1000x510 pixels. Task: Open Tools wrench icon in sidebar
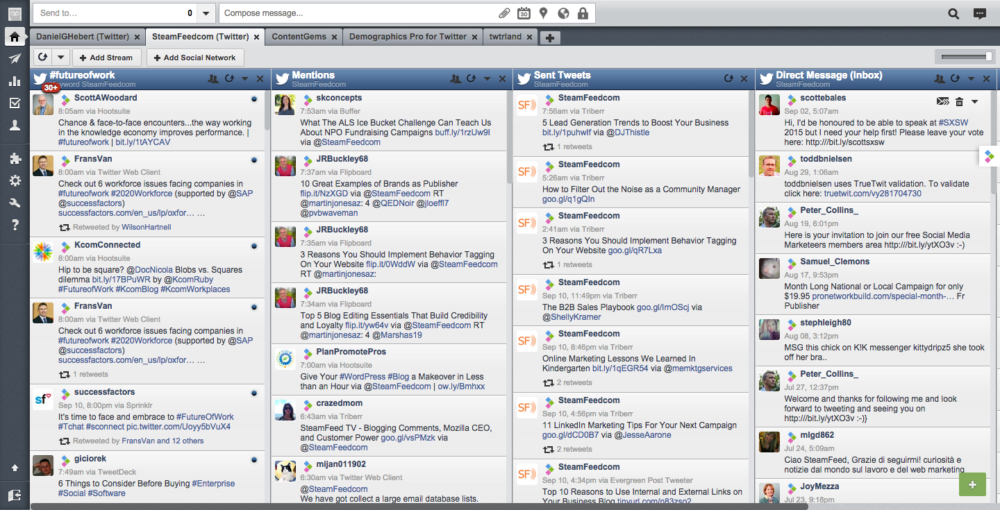tap(15, 203)
